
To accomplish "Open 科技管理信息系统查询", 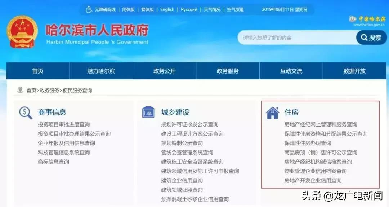I will 64,152.
